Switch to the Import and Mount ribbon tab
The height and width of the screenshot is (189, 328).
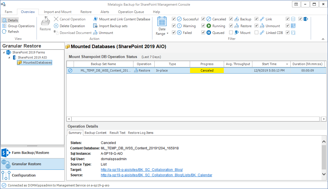(57, 12)
